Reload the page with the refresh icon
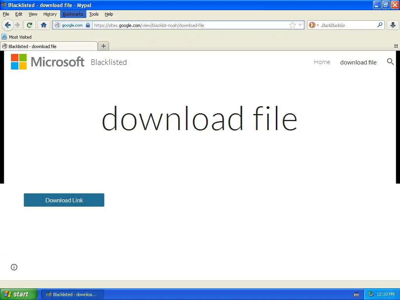The image size is (400, 300). click(29, 25)
